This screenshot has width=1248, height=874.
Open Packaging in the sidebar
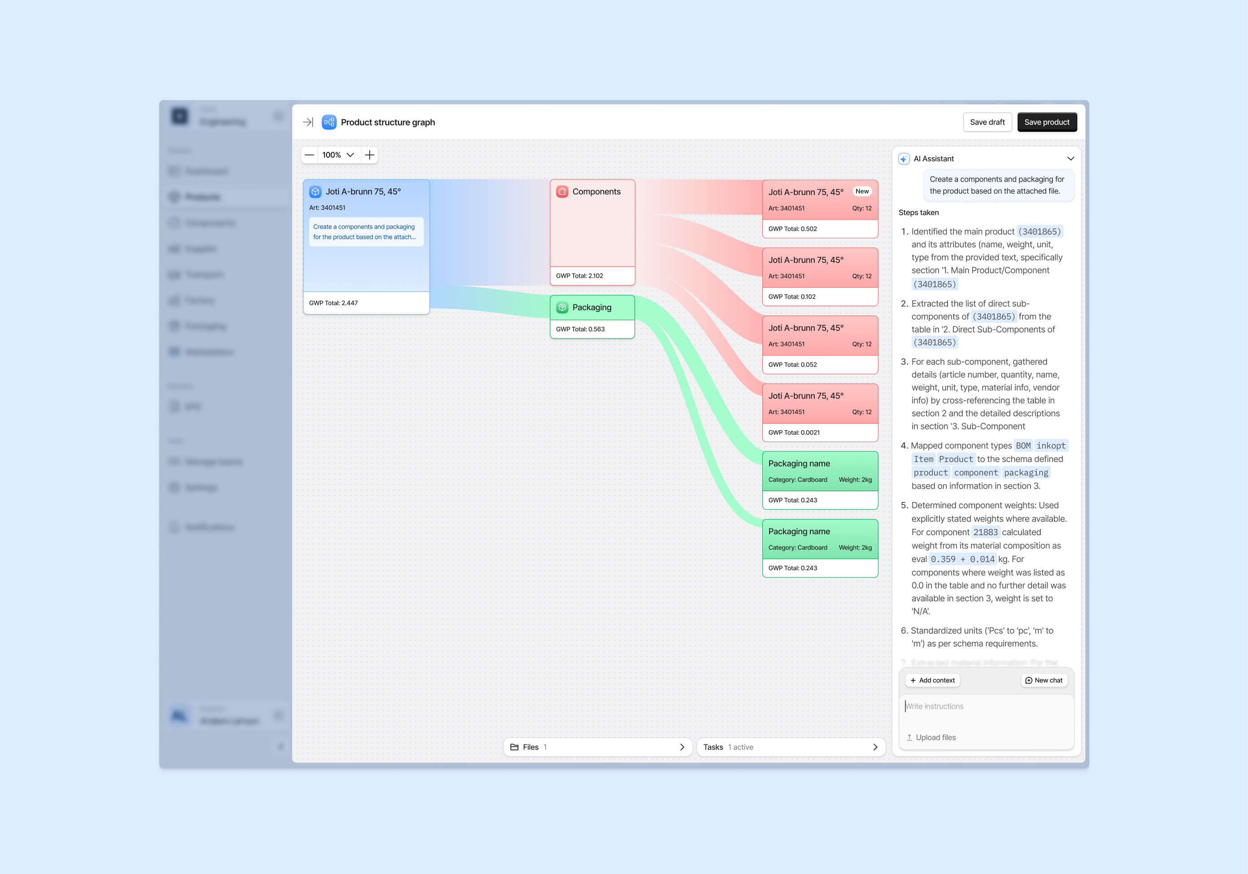point(226,326)
